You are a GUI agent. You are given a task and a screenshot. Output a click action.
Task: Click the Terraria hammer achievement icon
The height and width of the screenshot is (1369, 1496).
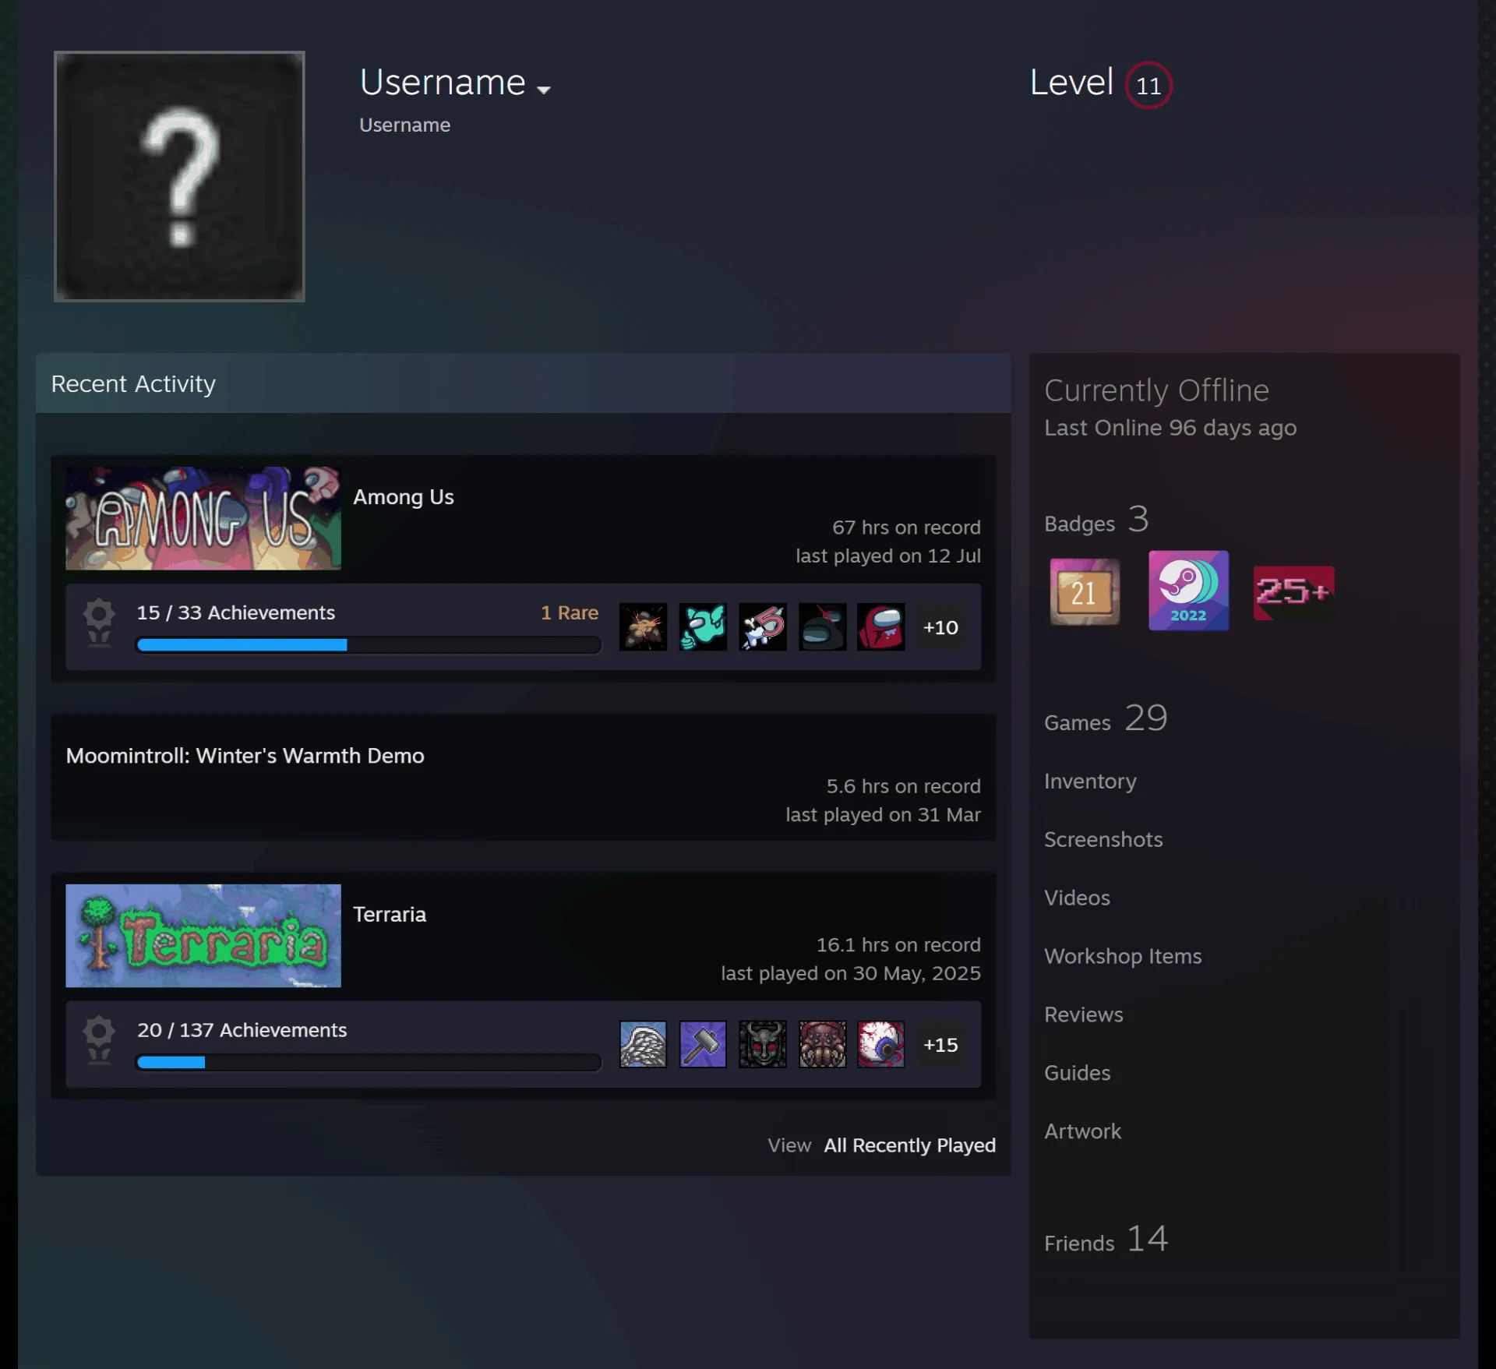(703, 1044)
